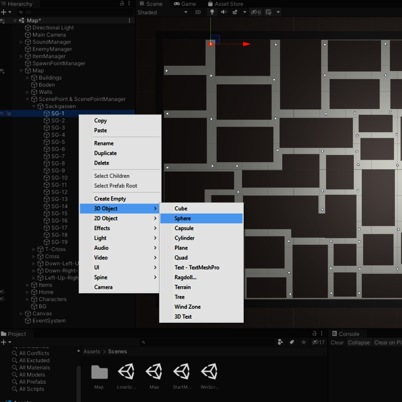
Task: Choose Create Empty from context menu
Action: [110, 199]
